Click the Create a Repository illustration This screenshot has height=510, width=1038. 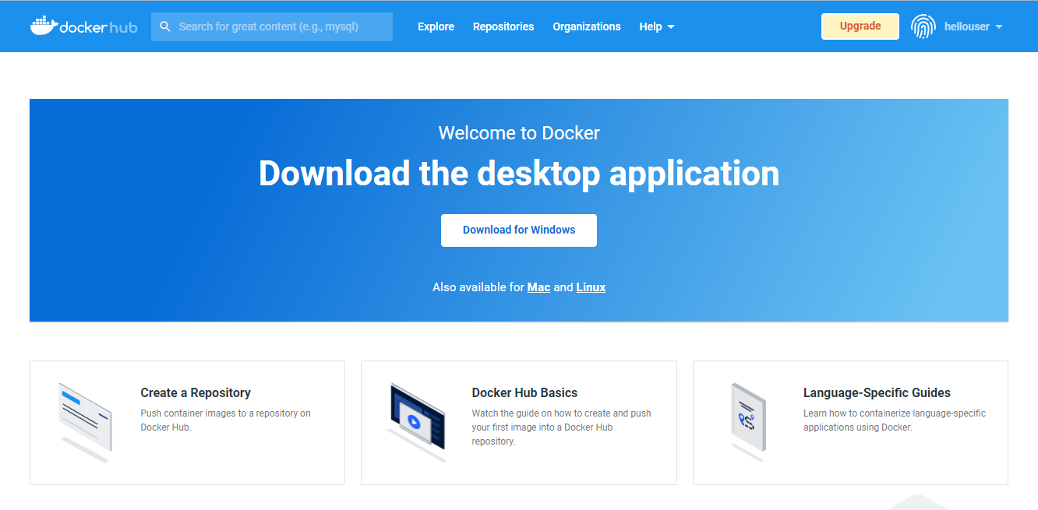(86, 420)
